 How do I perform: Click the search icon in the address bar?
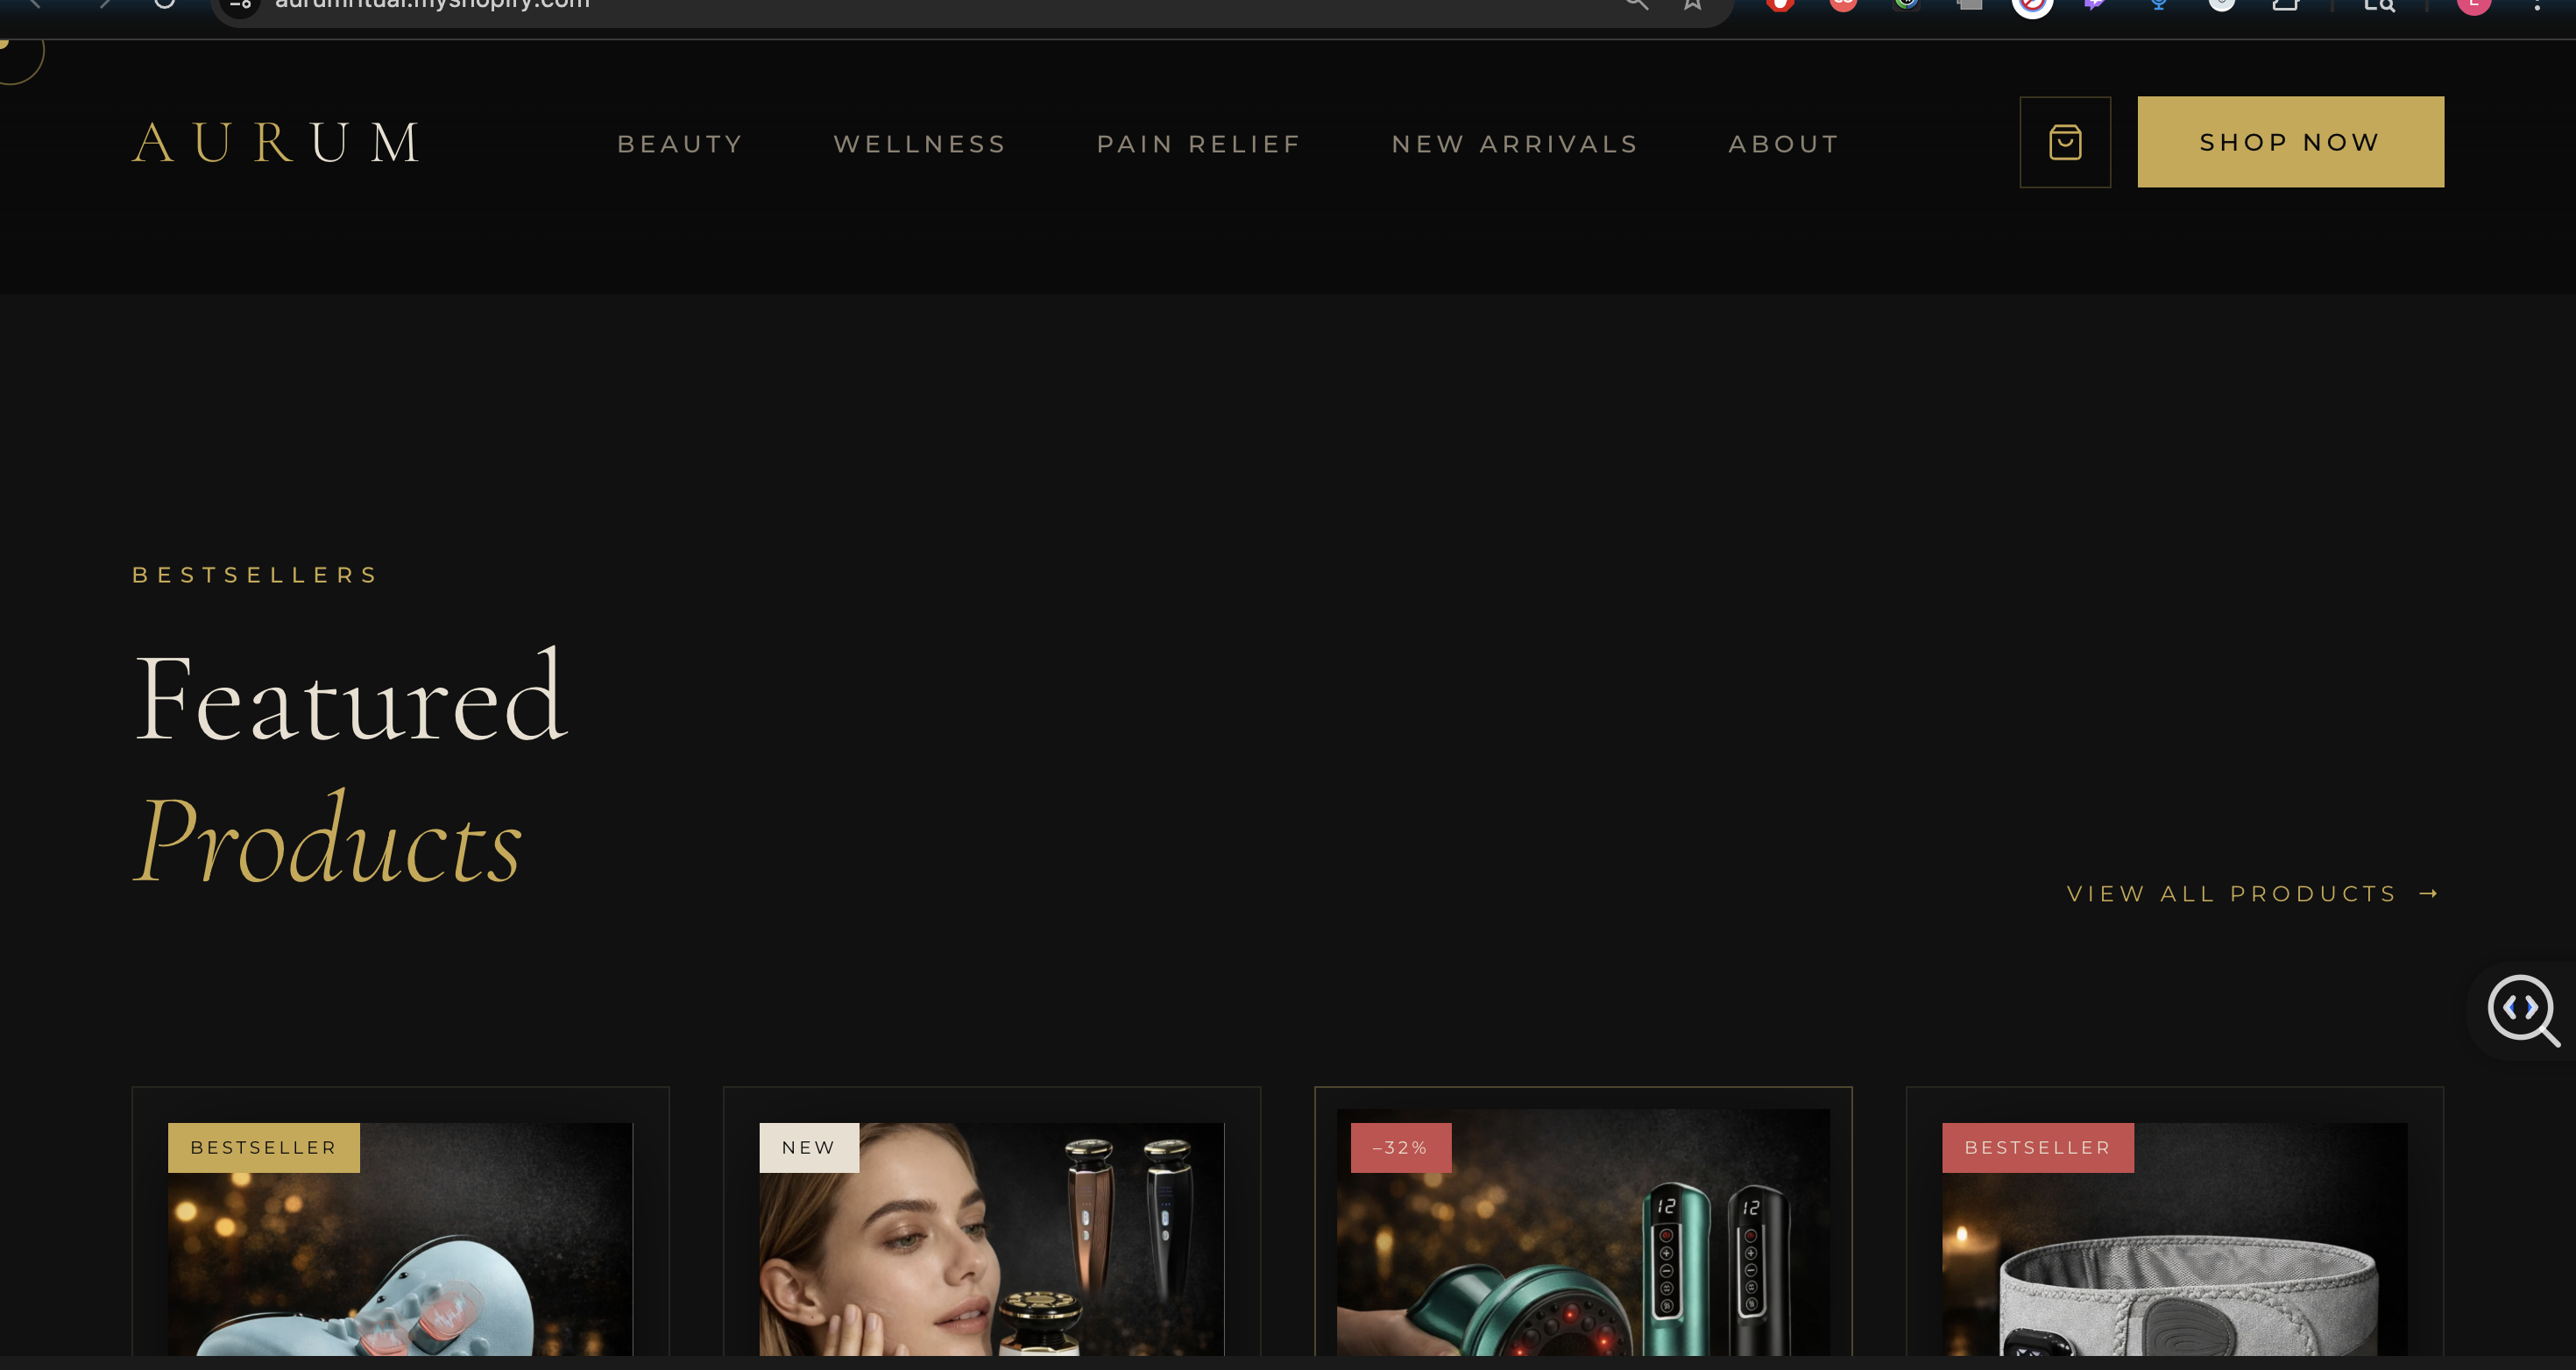1636,5
